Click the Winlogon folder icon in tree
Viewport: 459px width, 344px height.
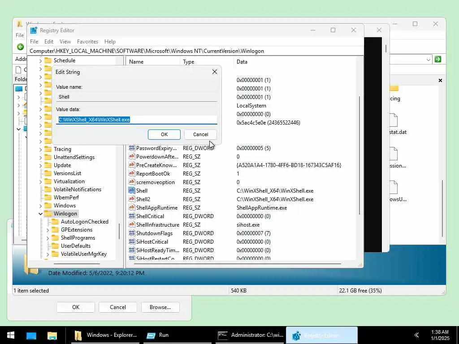pos(48,214)
